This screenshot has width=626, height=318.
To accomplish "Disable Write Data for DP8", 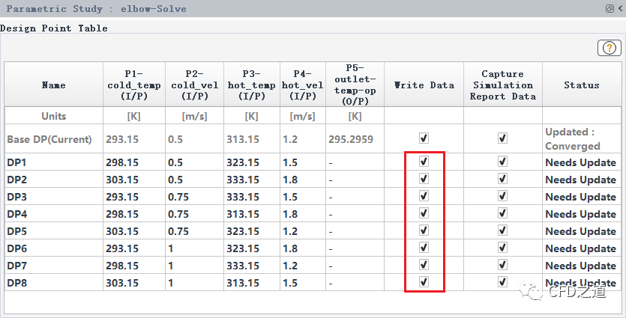I will [x=424, y=282].
